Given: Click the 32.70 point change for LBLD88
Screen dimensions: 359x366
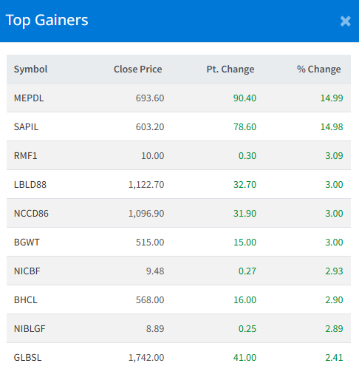Looking at the screenshot, I should [245, 185].
